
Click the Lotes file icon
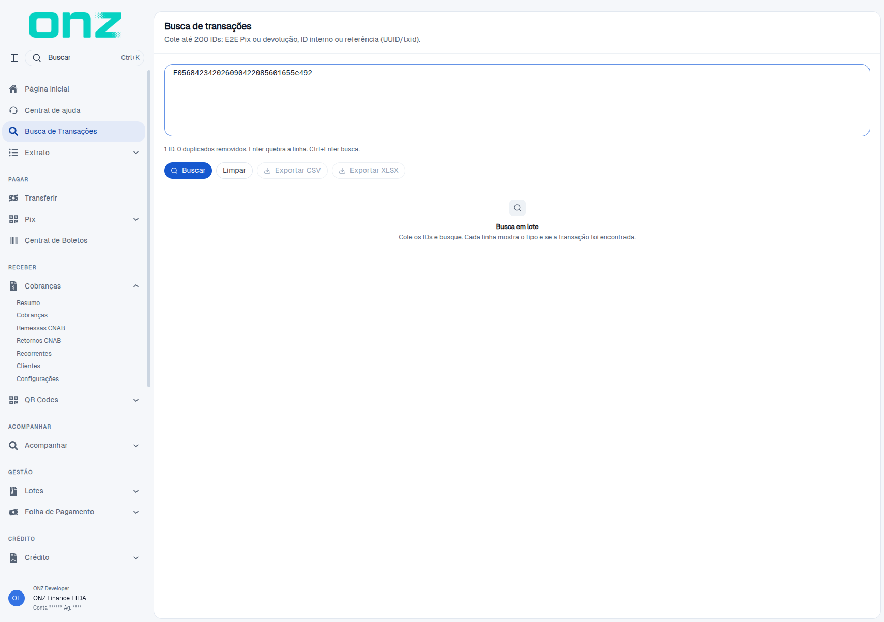coord(13,491)
